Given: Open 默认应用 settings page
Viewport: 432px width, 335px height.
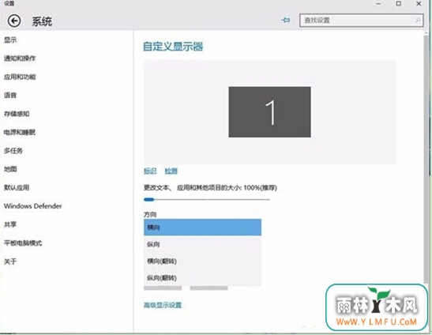Looking at the screenshot, I should click(17, 187).
